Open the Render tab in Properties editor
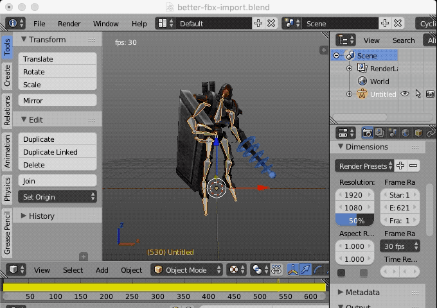 coord(367,133)
